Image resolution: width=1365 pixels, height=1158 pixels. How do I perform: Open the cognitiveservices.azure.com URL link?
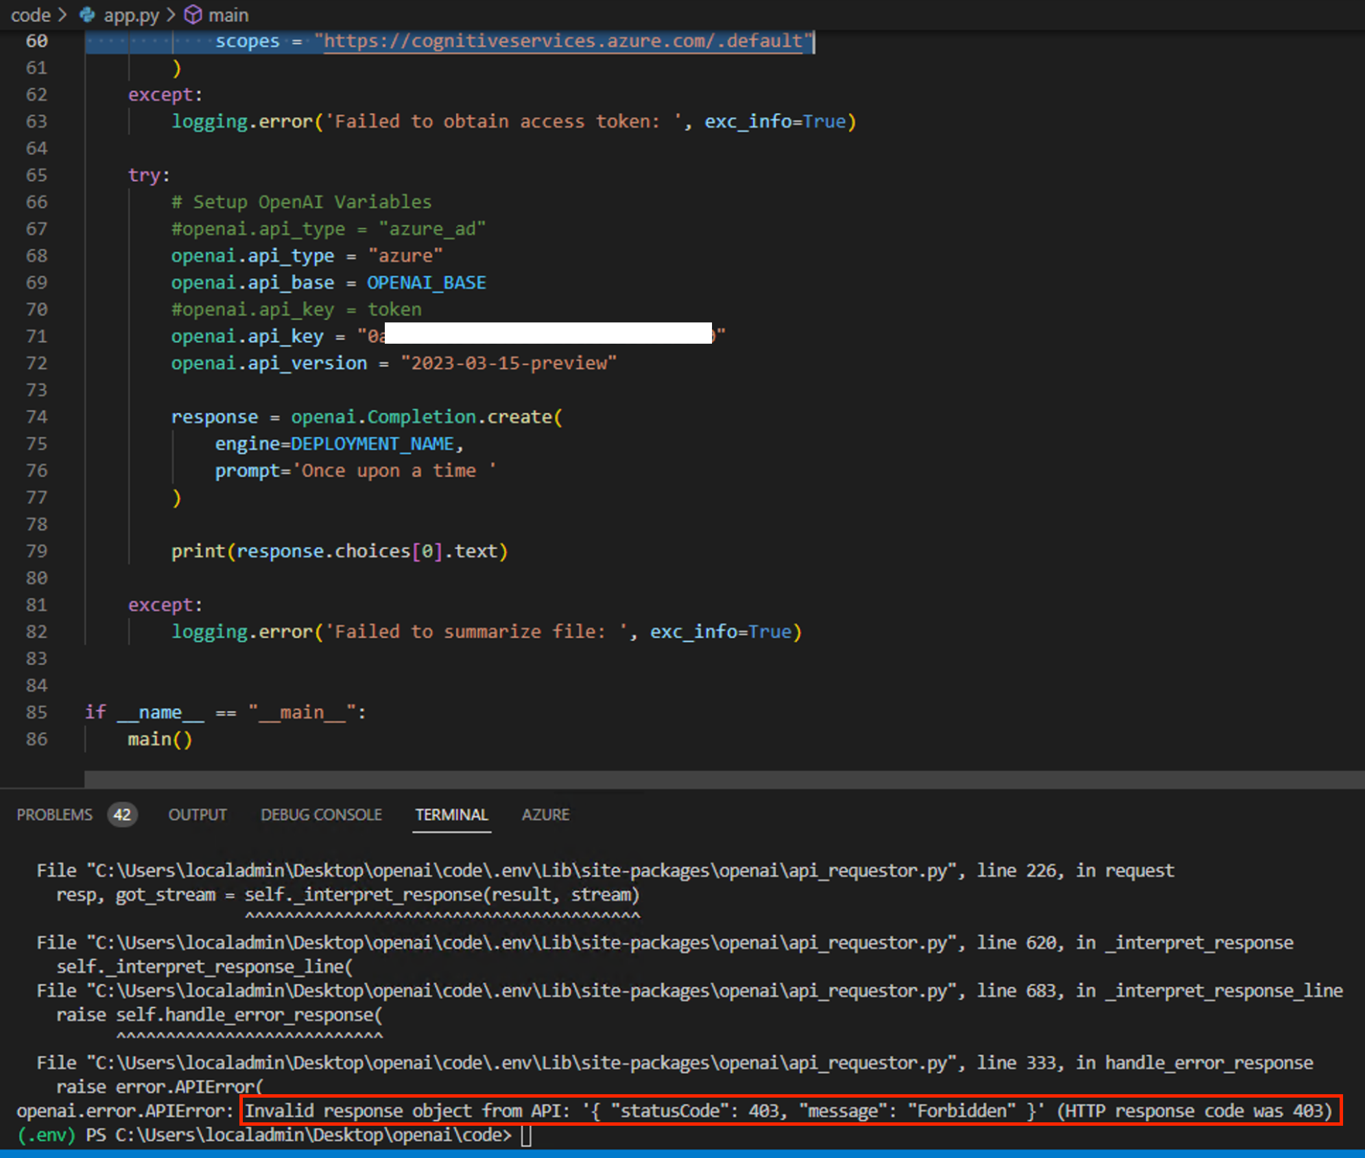coord(562,41)
